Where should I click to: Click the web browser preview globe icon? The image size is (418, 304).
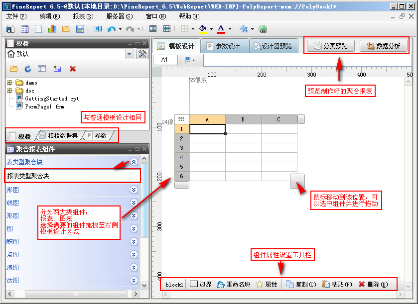tap(263, 29)
